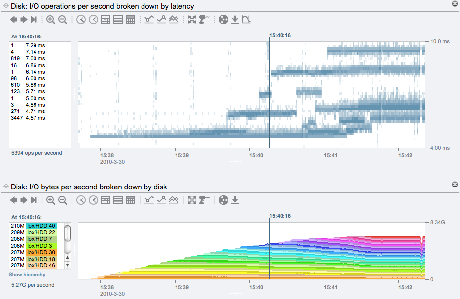This screenshot has height=299, width=460.
Task: Click last calendar icon in bytes-by-disk toolbar
Action: coord(130,200)
